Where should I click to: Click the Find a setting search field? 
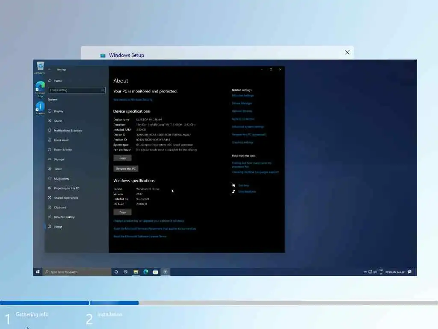point(77,90)
